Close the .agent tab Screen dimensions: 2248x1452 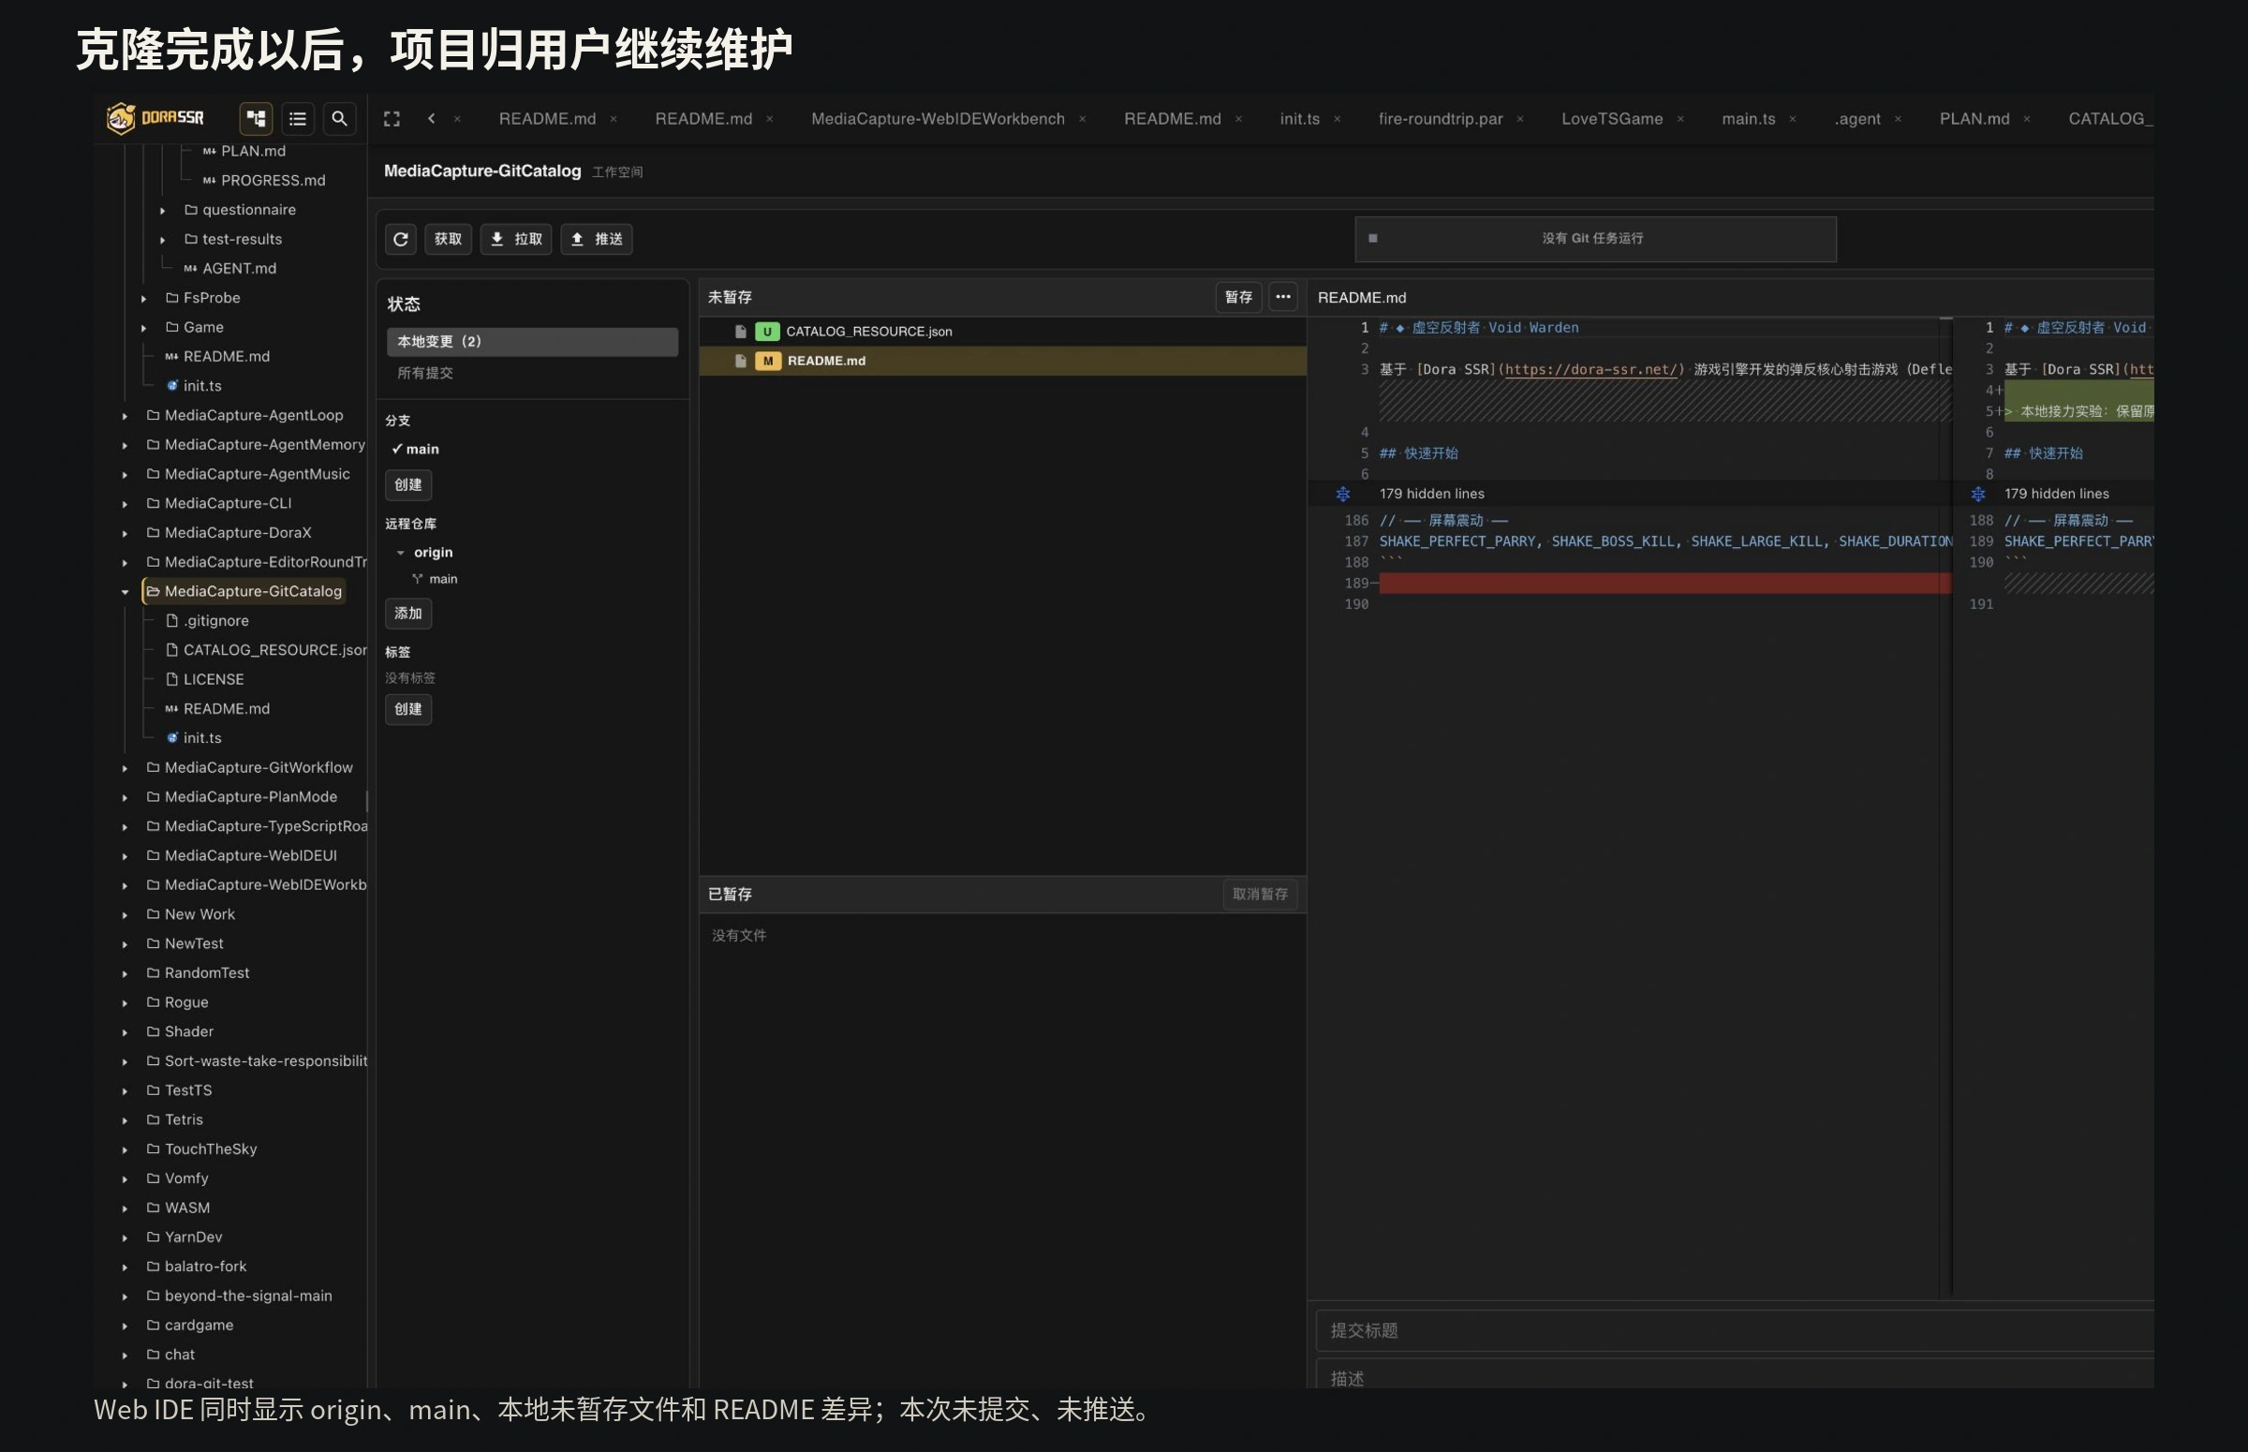coord(1898,120)
